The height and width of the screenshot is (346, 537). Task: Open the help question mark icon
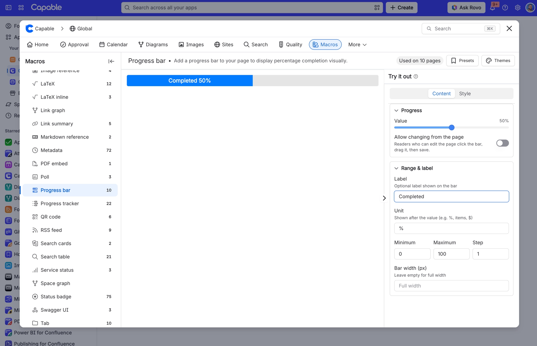pyautogui.click(x=505, y=8)
